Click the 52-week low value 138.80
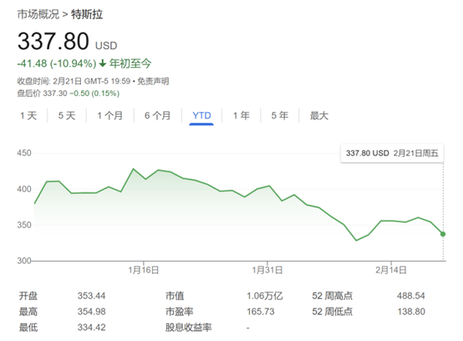Viewport: 463px width, 341px height. (x=411, y=312)
